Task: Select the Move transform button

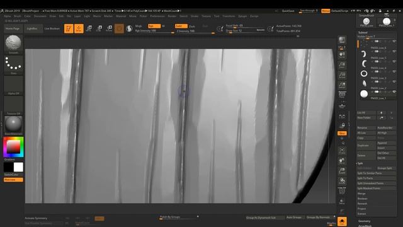Action: [x=89, y=28]
